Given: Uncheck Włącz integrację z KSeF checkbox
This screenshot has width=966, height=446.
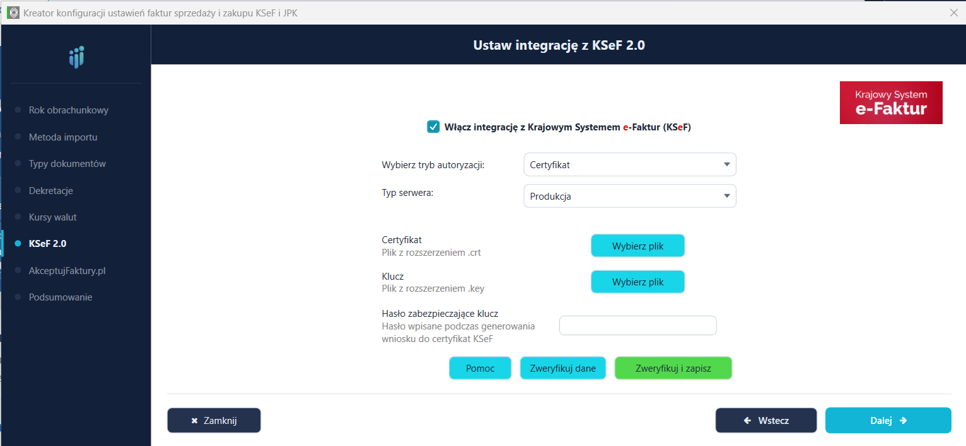Looking at the screenshot, I should (433, 127).
